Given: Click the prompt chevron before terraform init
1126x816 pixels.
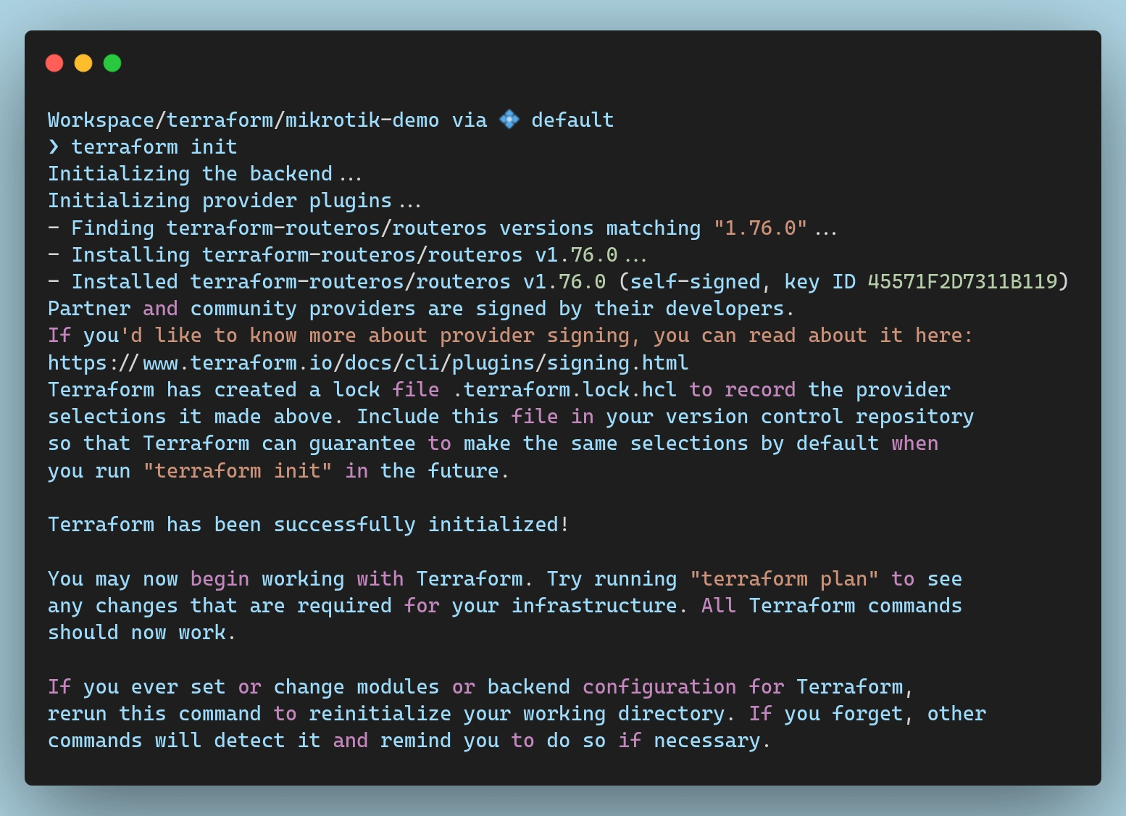Looking at the screenshot, I should [x=54, y=147].
